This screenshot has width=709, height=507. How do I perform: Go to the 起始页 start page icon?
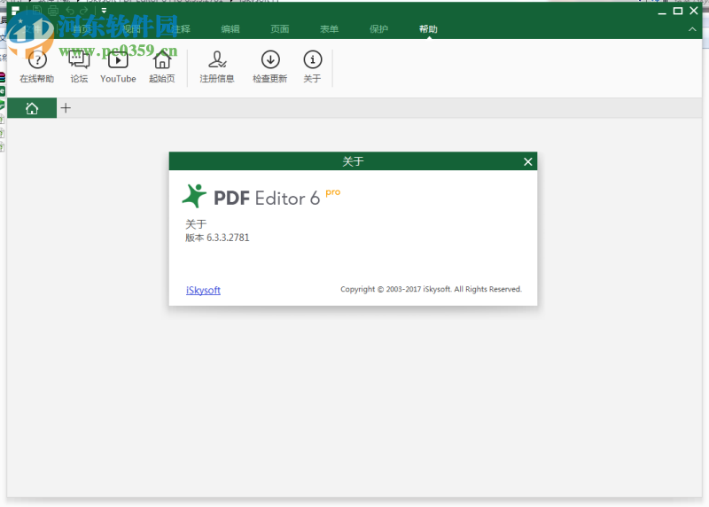click(x=162, y=67)
